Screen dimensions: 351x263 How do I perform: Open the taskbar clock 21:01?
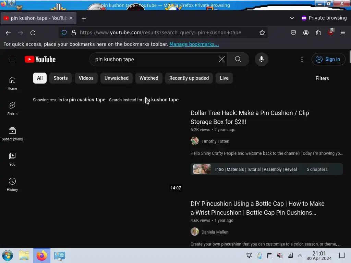click(319, 255)
